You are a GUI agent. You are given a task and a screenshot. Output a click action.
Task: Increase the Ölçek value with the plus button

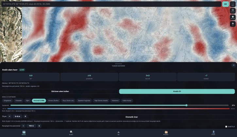click(x=25, y=116)
